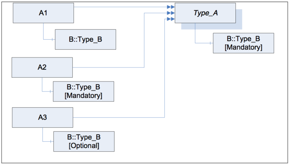Viewport: 290px width, 164px height.
Task: Select the connector line leaving A1's right side
Action: point(122,7)
